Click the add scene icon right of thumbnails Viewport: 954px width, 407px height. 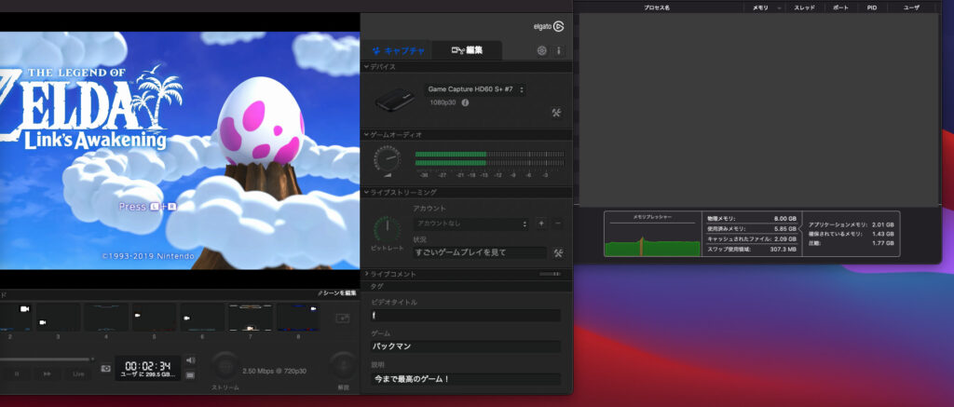(x=343, y=319)
